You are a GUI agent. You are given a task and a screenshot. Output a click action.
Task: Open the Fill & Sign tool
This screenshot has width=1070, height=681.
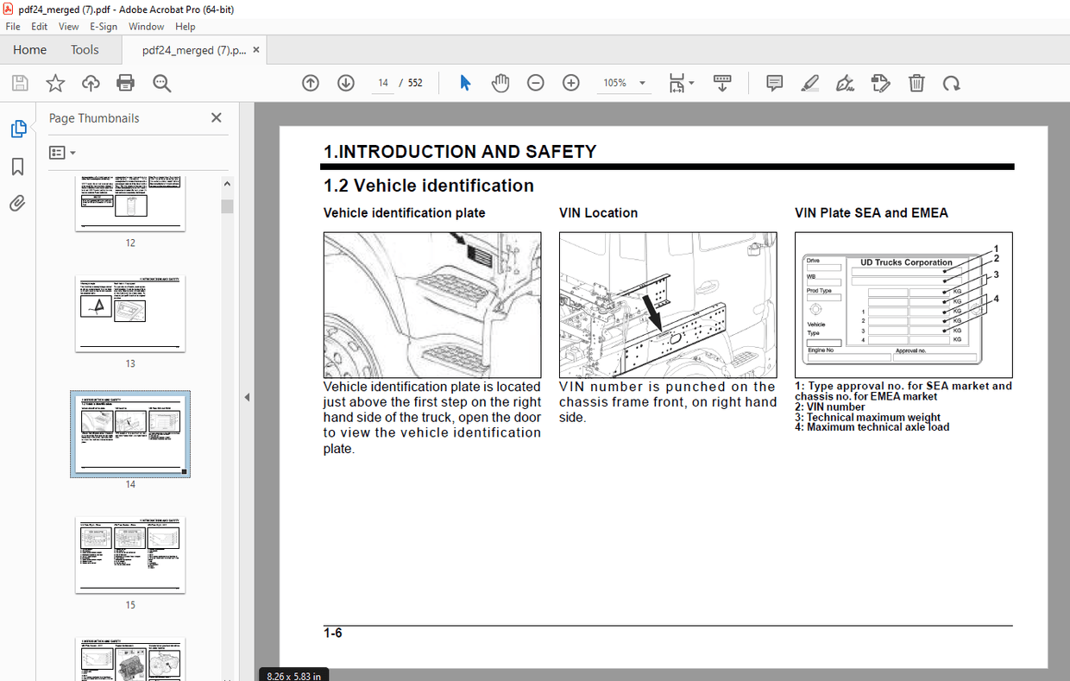(x=845, y=82)
